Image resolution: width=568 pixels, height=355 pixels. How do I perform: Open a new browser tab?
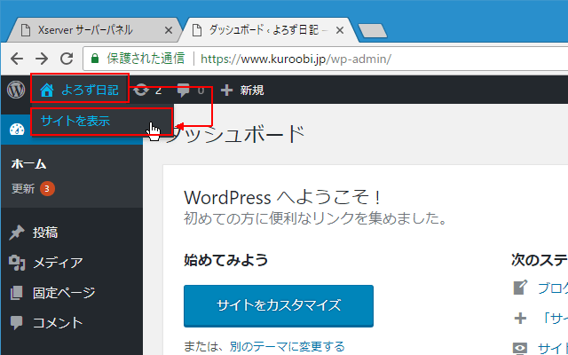click(373, 31)
